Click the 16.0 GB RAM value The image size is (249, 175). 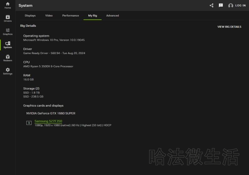coord(28,80)
